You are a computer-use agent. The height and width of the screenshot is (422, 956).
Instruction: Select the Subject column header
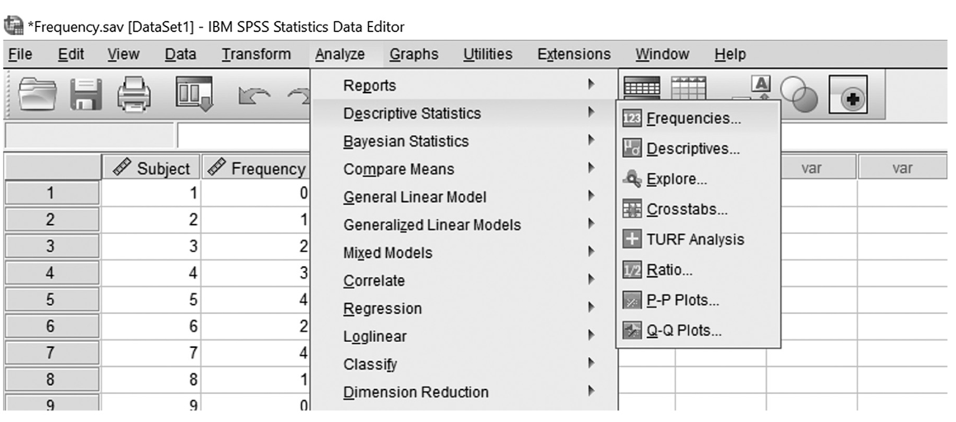click(x=151, y=167)
